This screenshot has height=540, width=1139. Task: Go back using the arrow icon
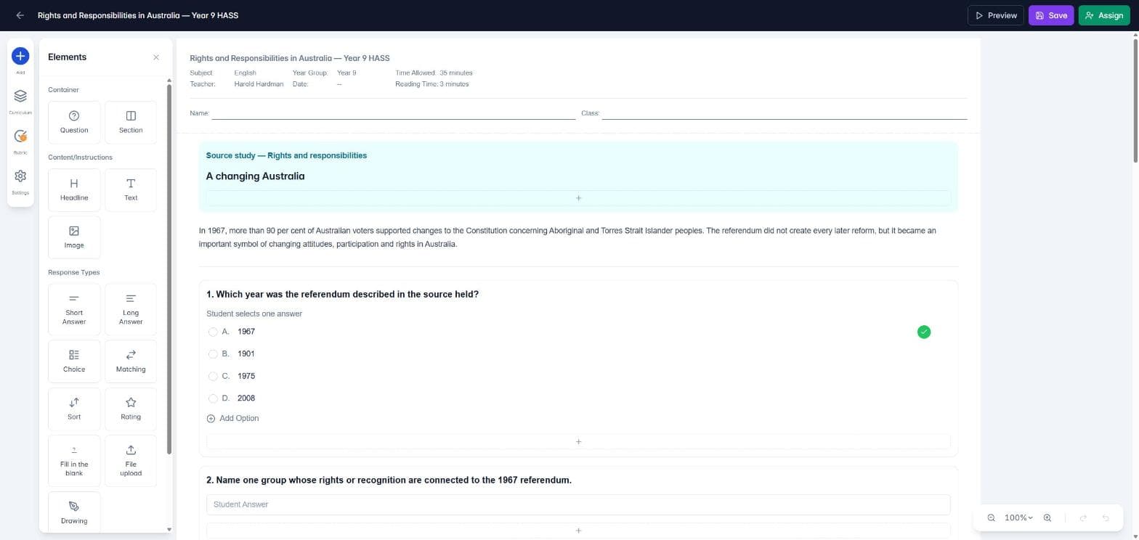coord(20,15)
